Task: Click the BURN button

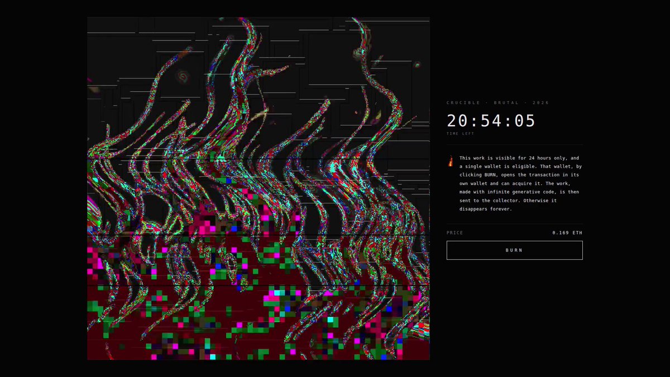Action: point(514,250)
